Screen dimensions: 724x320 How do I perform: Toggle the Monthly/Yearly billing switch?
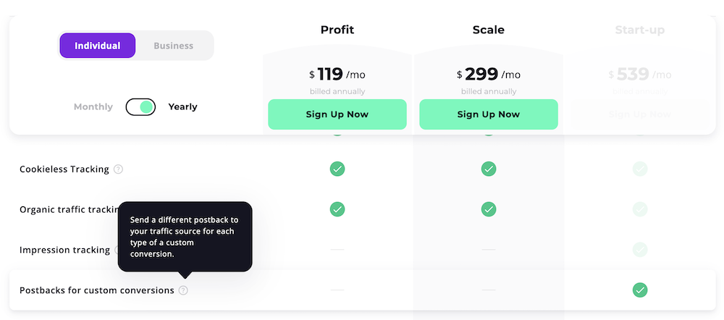pos(140,107)
